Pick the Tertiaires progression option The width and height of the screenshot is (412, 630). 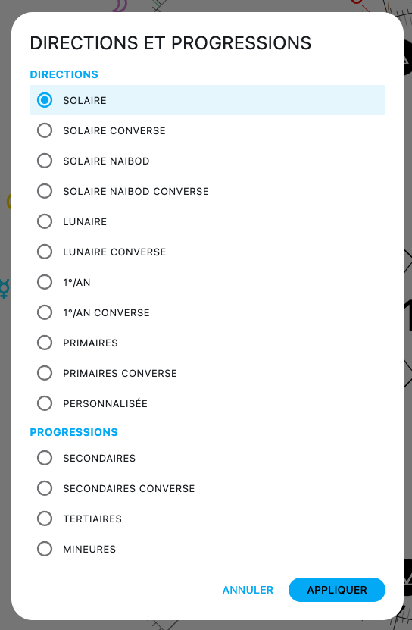click(x=208, y=519)
